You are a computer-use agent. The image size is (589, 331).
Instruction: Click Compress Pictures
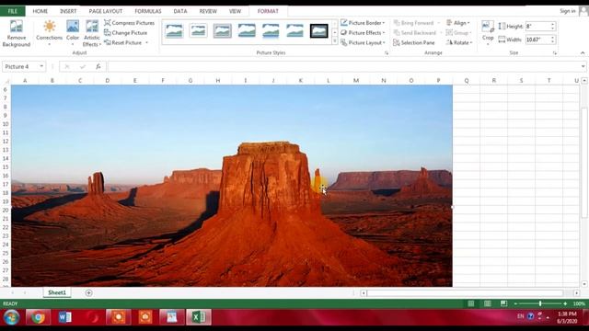coord(129,23)
